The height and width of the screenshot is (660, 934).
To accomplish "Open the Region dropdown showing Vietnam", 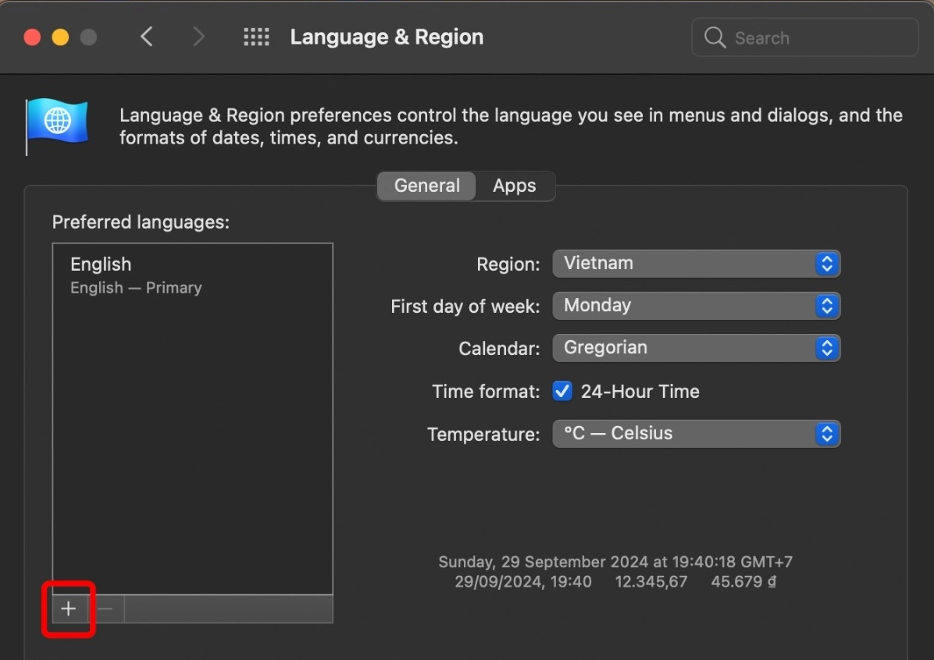I will [x=696, y=264].
